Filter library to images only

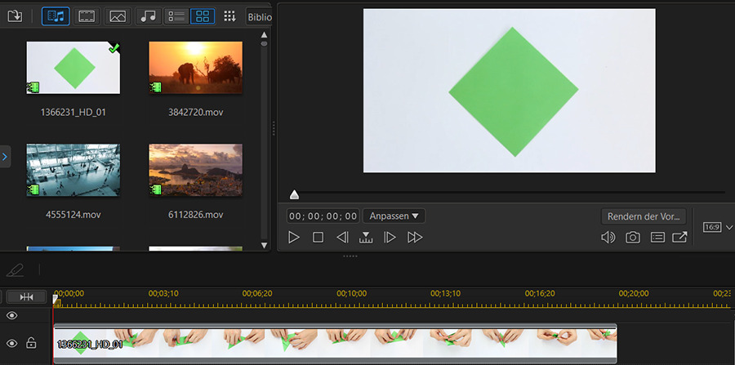coord(118,16)
